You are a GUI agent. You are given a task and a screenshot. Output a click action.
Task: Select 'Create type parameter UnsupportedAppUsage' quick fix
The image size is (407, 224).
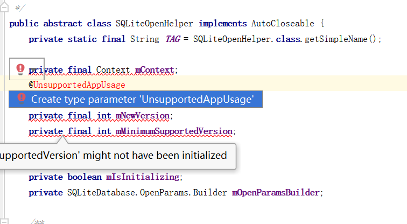click(136, 100)
